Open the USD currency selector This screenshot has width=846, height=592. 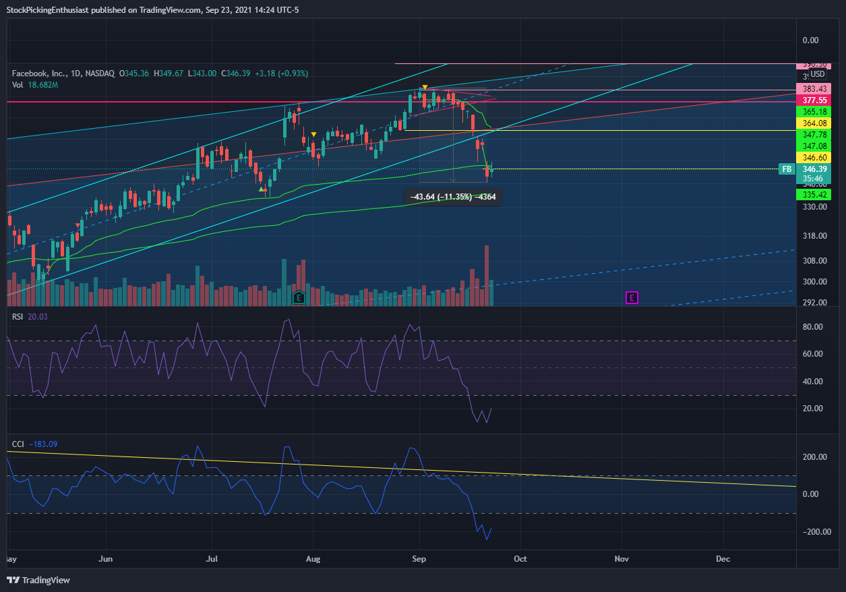pyautogui.click(x=818, y=74)
